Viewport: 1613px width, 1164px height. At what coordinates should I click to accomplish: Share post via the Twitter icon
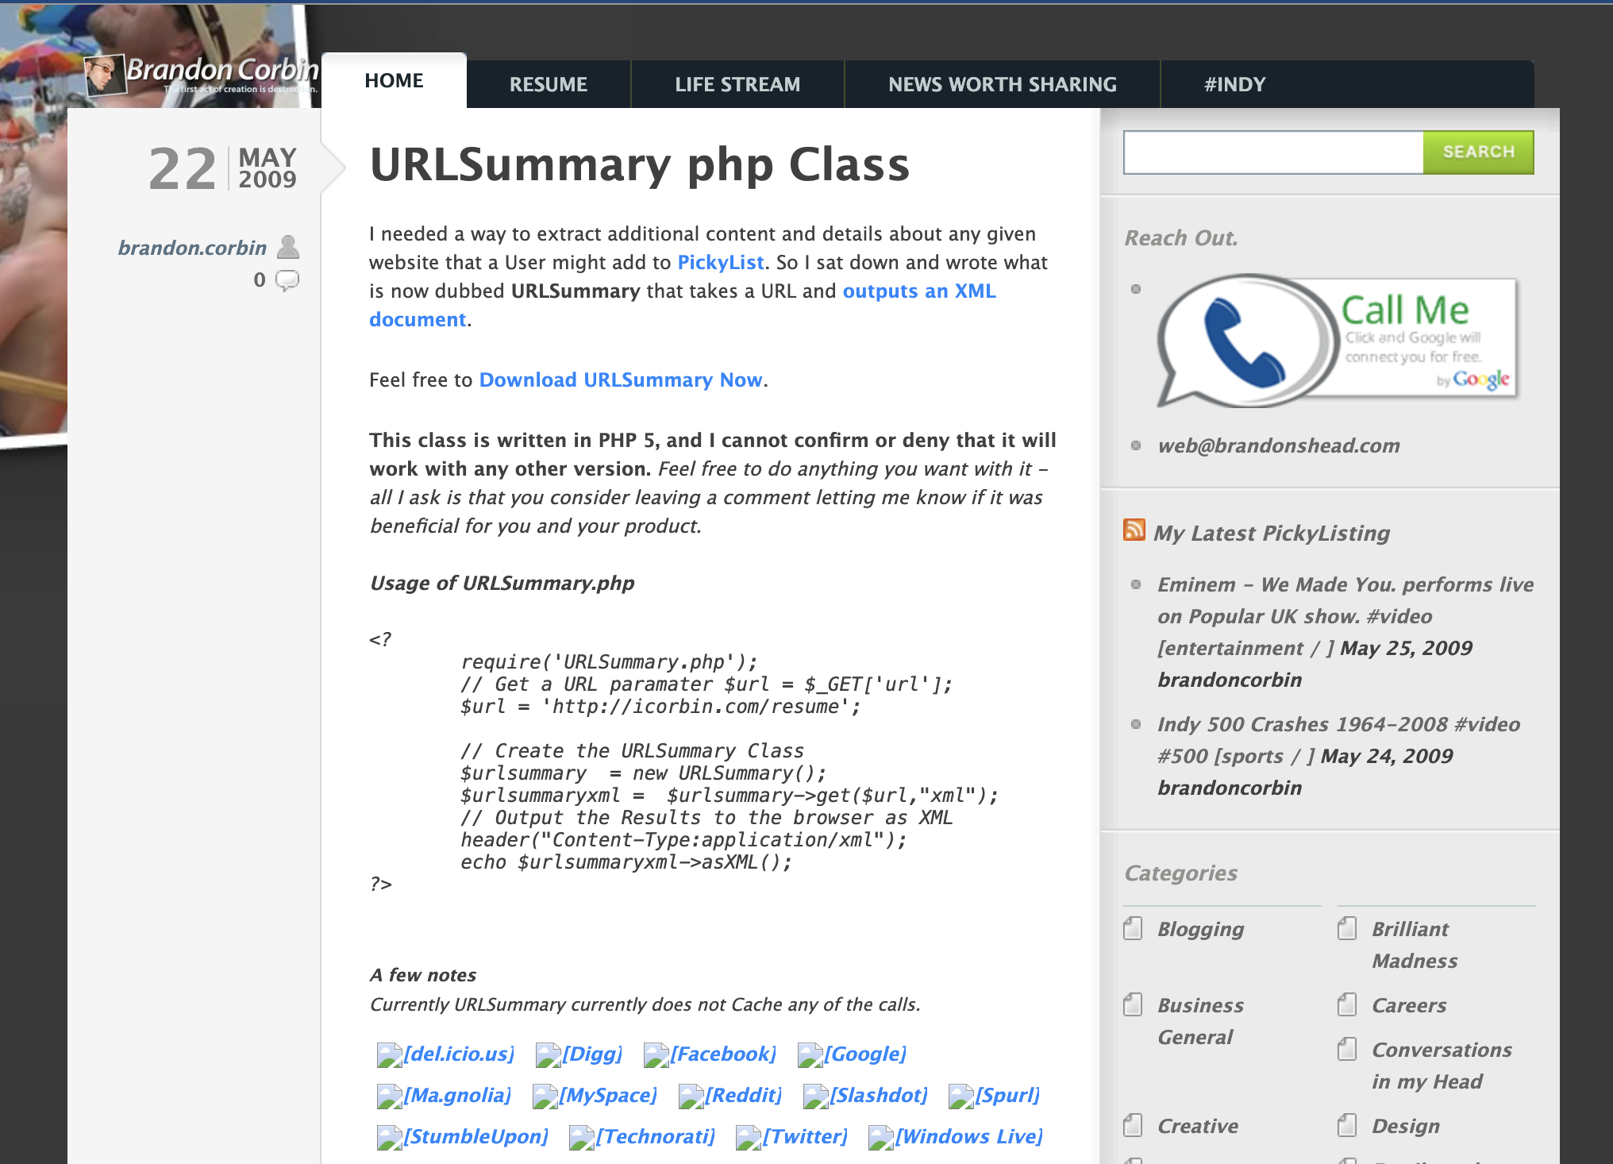tap(748, 1137)
